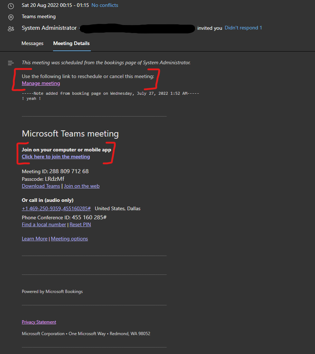Click the invited you text
The image size is (315, 354).
point(210,28)
